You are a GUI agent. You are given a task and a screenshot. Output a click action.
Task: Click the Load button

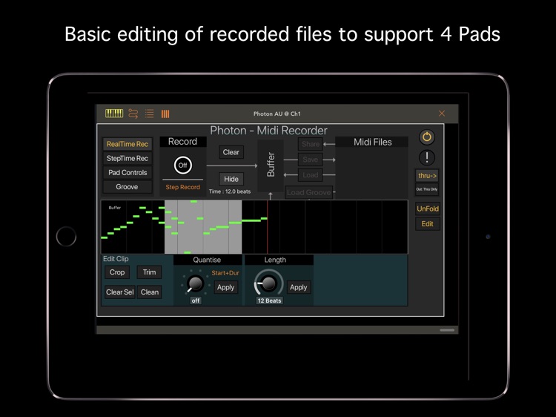(x=311, y=175)
